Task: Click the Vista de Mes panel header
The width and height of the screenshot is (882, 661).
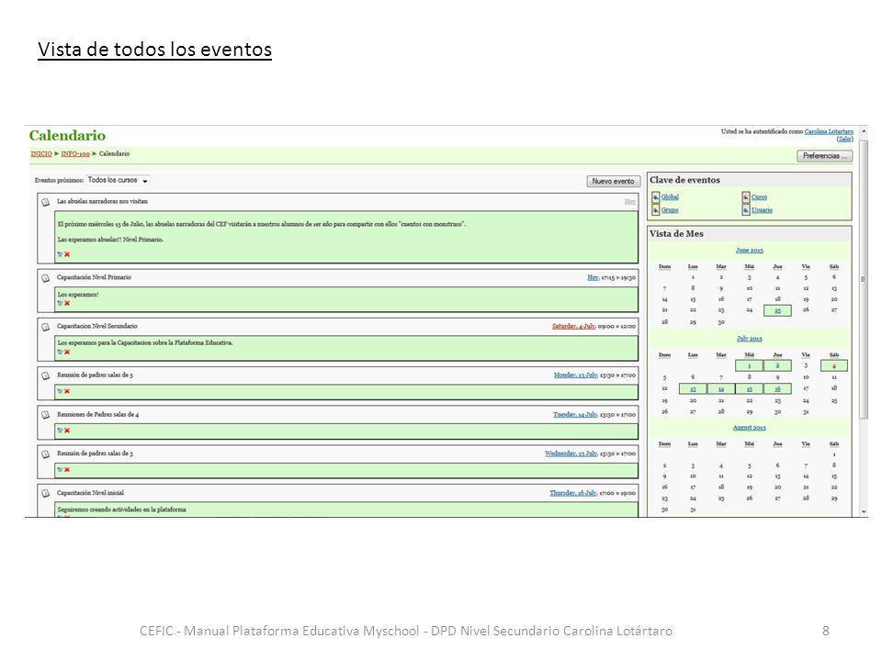Action: 750,234
